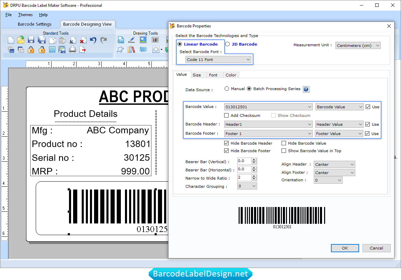Open Batch Processing Series help icon

point(306,89)
